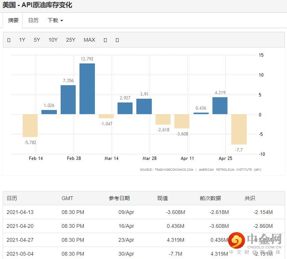Image resolution: width=287 pixels, height=259 pixels.
Task: Select the 10Y time range
Action: (x=53, y=40)
